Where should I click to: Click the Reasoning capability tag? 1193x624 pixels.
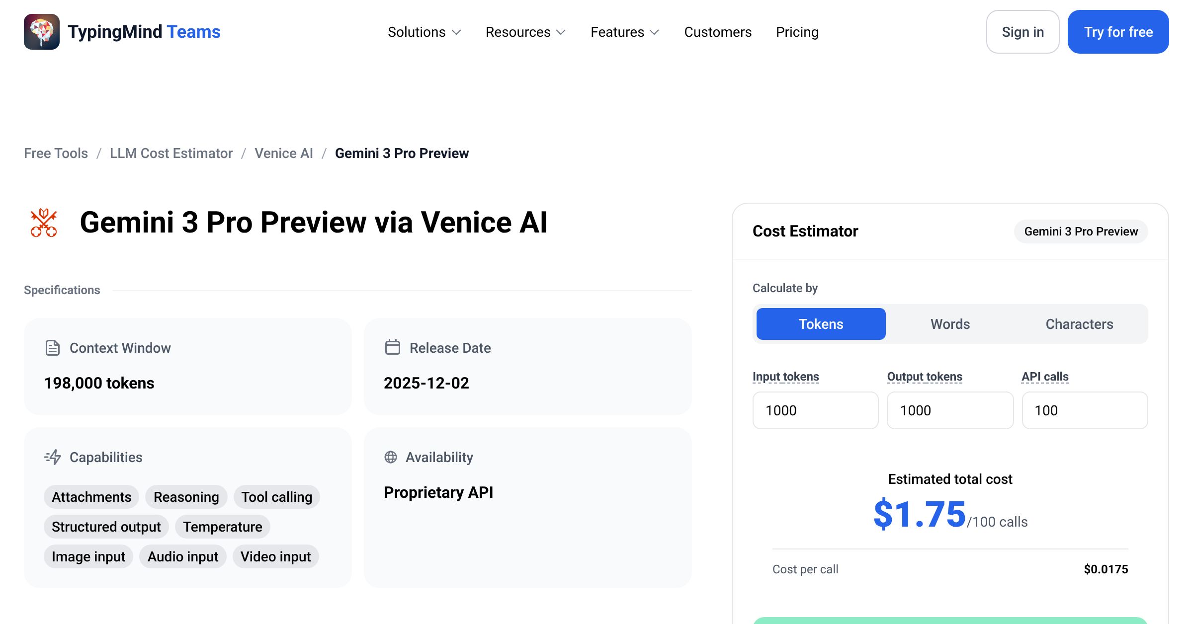pyautogui.click(x=186, y=497)
